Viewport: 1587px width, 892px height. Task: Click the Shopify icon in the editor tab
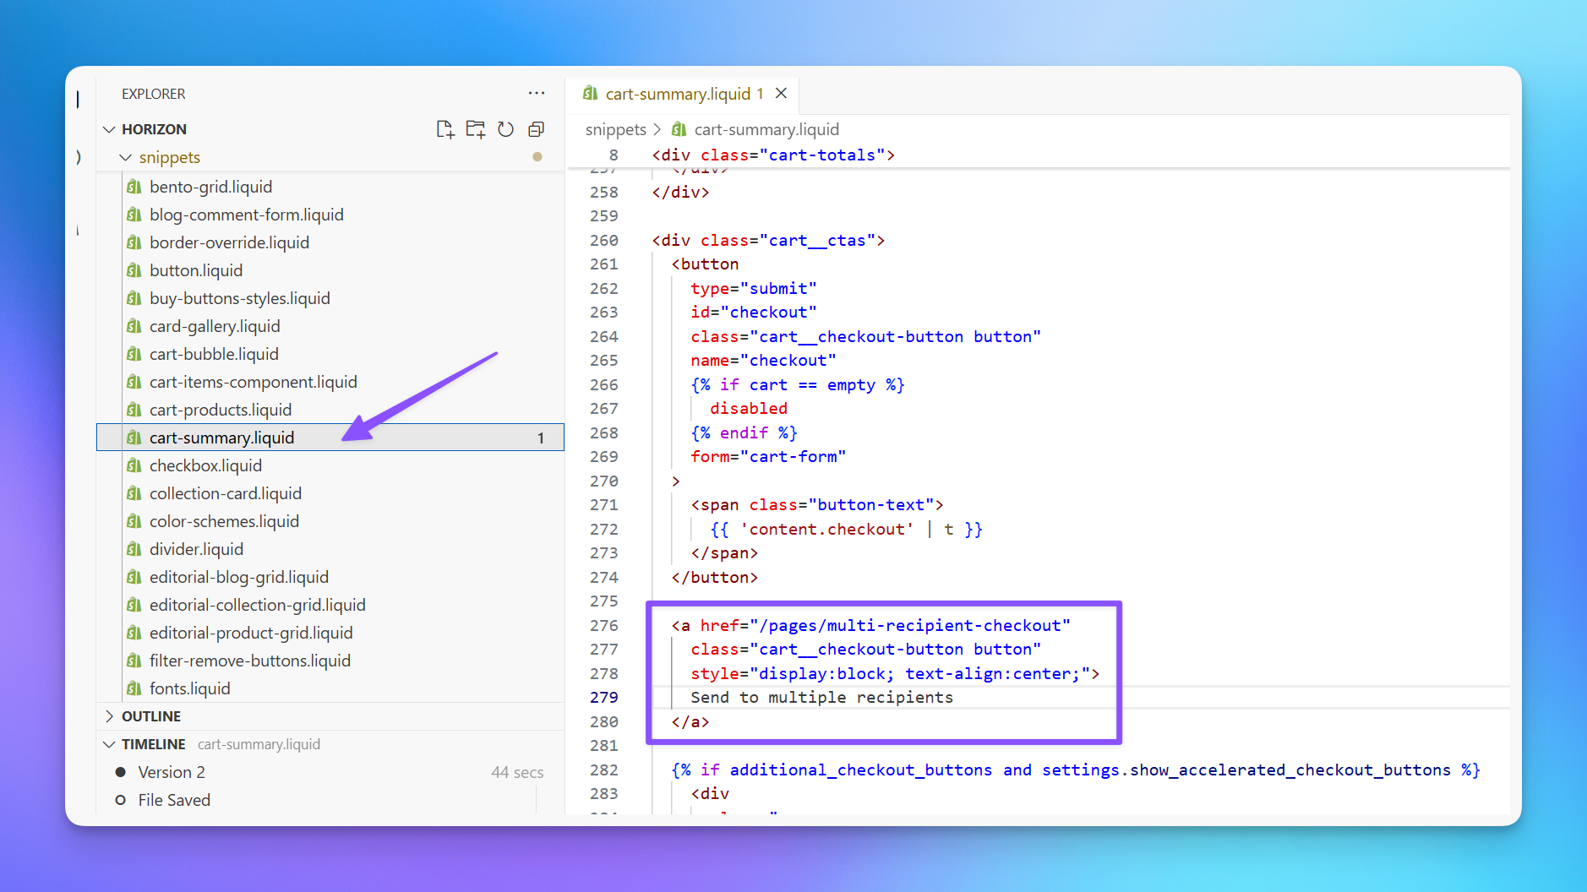click(x=590, y=93)
